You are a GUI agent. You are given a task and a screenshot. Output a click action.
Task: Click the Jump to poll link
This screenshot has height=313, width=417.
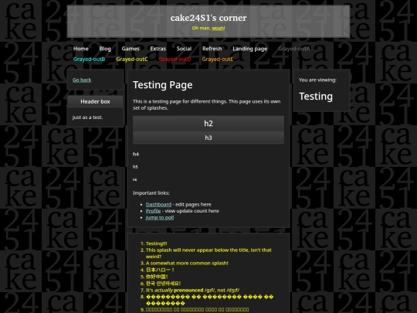160,217
